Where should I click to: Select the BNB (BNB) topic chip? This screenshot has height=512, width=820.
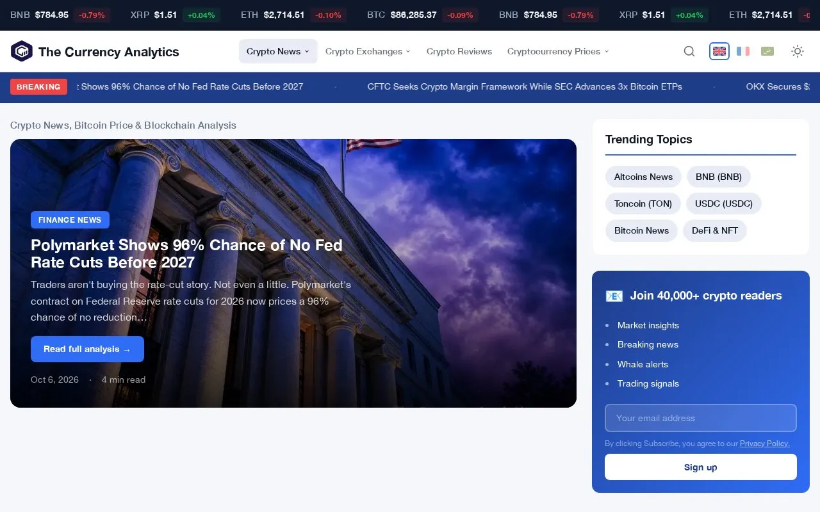point(719,177)
